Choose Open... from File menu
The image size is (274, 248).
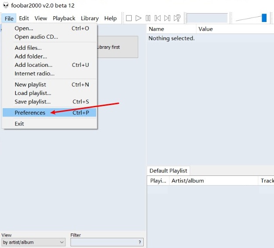[x=49, y=28]
